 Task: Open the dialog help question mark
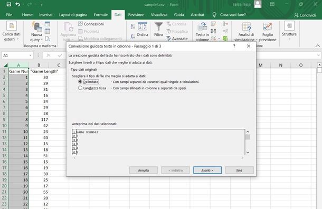[x=234, y=46]
